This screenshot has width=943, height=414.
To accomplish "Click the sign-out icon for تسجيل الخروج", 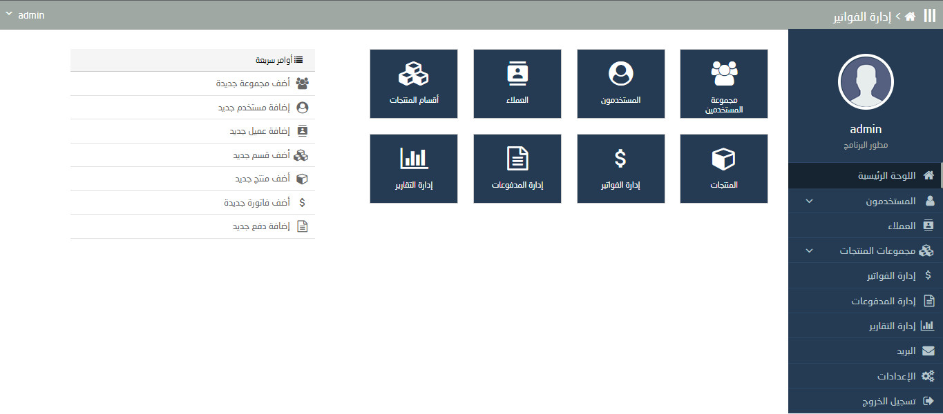I will point(928,401).
